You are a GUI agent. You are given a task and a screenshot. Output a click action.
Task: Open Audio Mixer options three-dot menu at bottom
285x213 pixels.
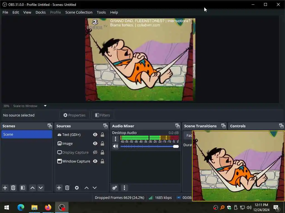(x=124, y=188)
